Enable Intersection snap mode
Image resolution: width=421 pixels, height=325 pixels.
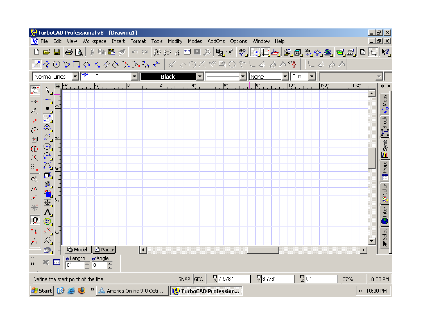35,158
